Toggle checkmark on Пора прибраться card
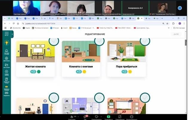 pos(145,40)
